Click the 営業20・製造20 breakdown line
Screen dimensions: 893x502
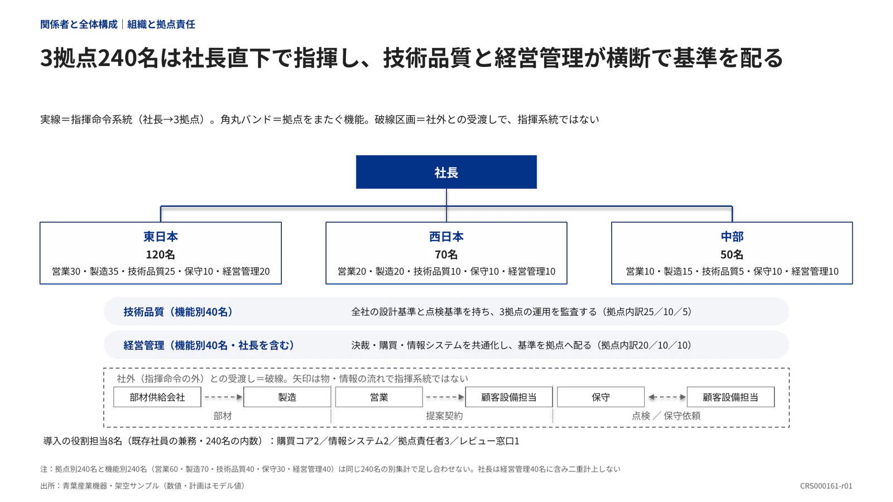(x=446, y=271)
